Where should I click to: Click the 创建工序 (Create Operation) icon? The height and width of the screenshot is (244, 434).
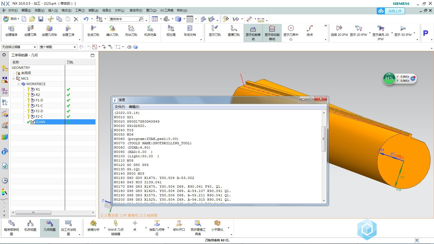68,31
